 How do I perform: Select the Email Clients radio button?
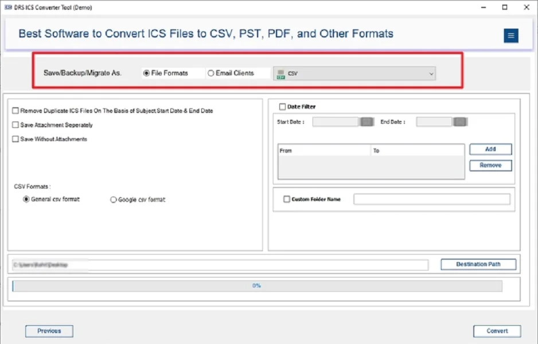pos(211,73)
